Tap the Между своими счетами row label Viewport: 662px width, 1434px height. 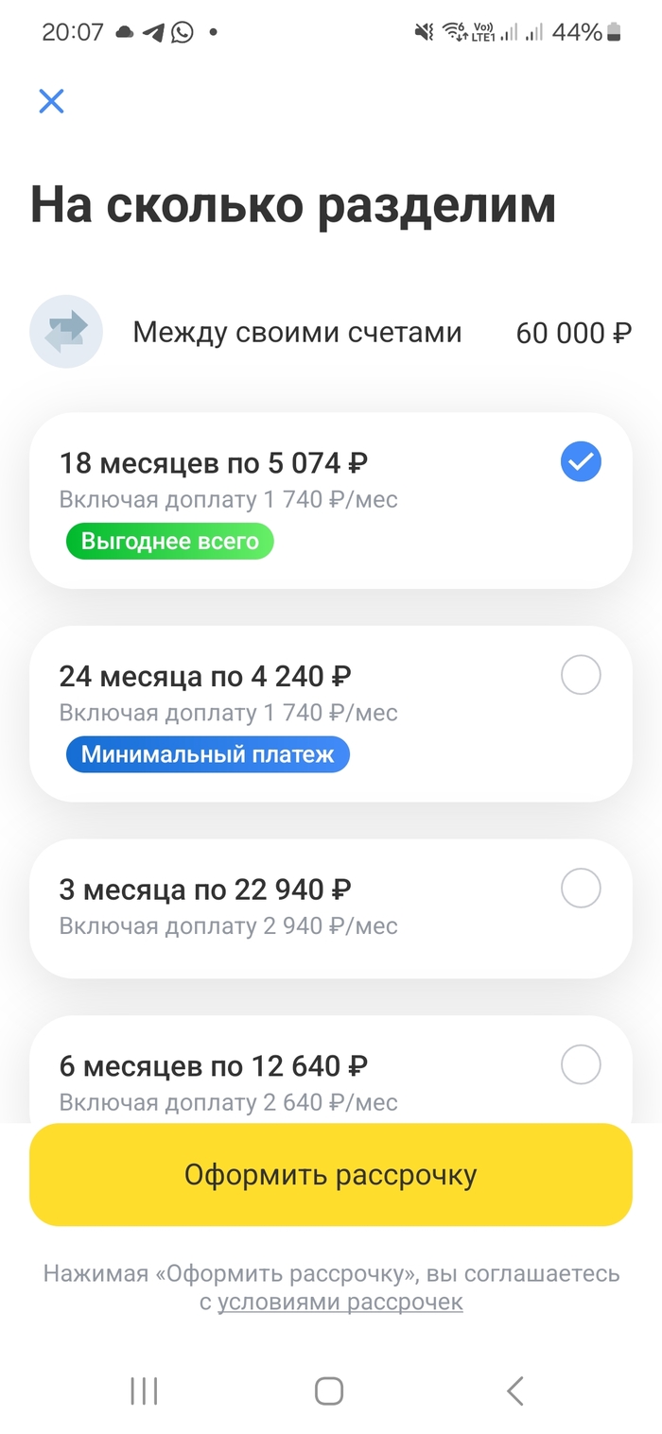click(297, 333)
